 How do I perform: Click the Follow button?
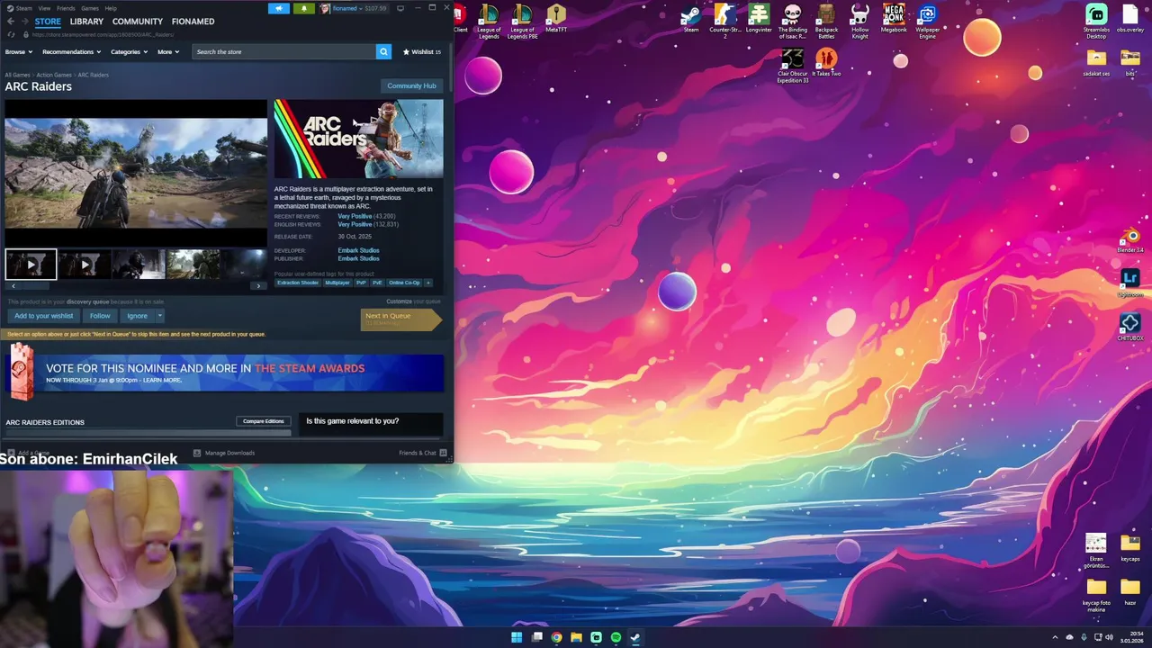(100, 316)
